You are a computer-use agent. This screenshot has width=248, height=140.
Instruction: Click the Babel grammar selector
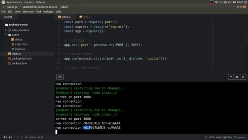pyautogui.click(x=219, y=137)
